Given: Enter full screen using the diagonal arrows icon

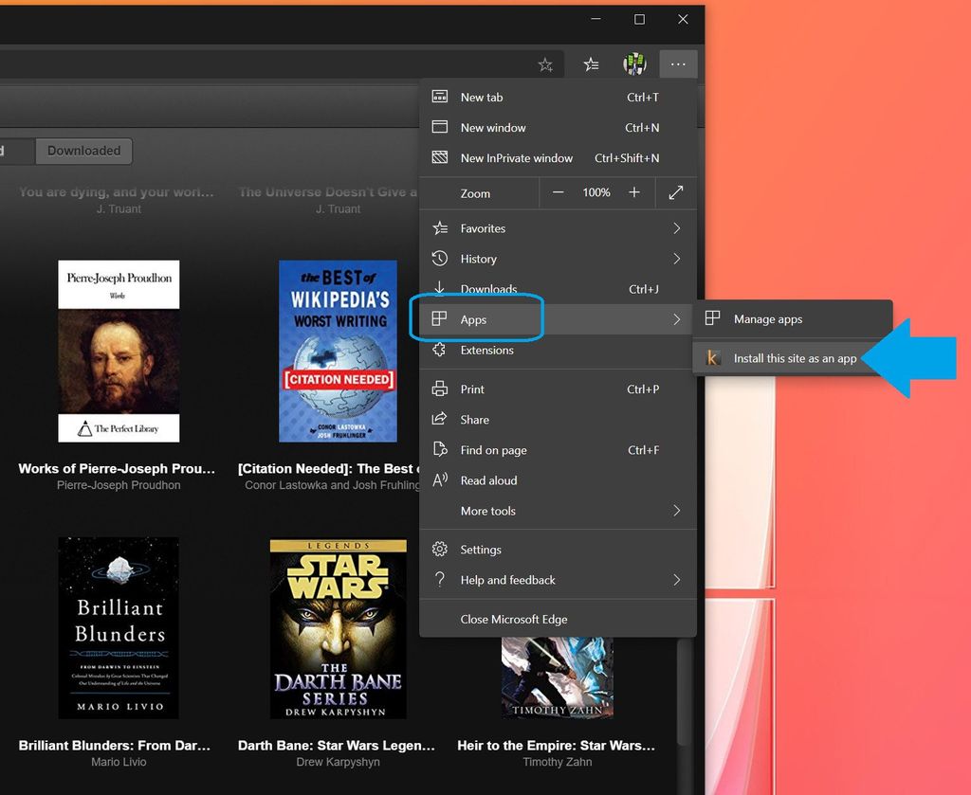Looking at the screenshot, I should (x=675, y=192).
